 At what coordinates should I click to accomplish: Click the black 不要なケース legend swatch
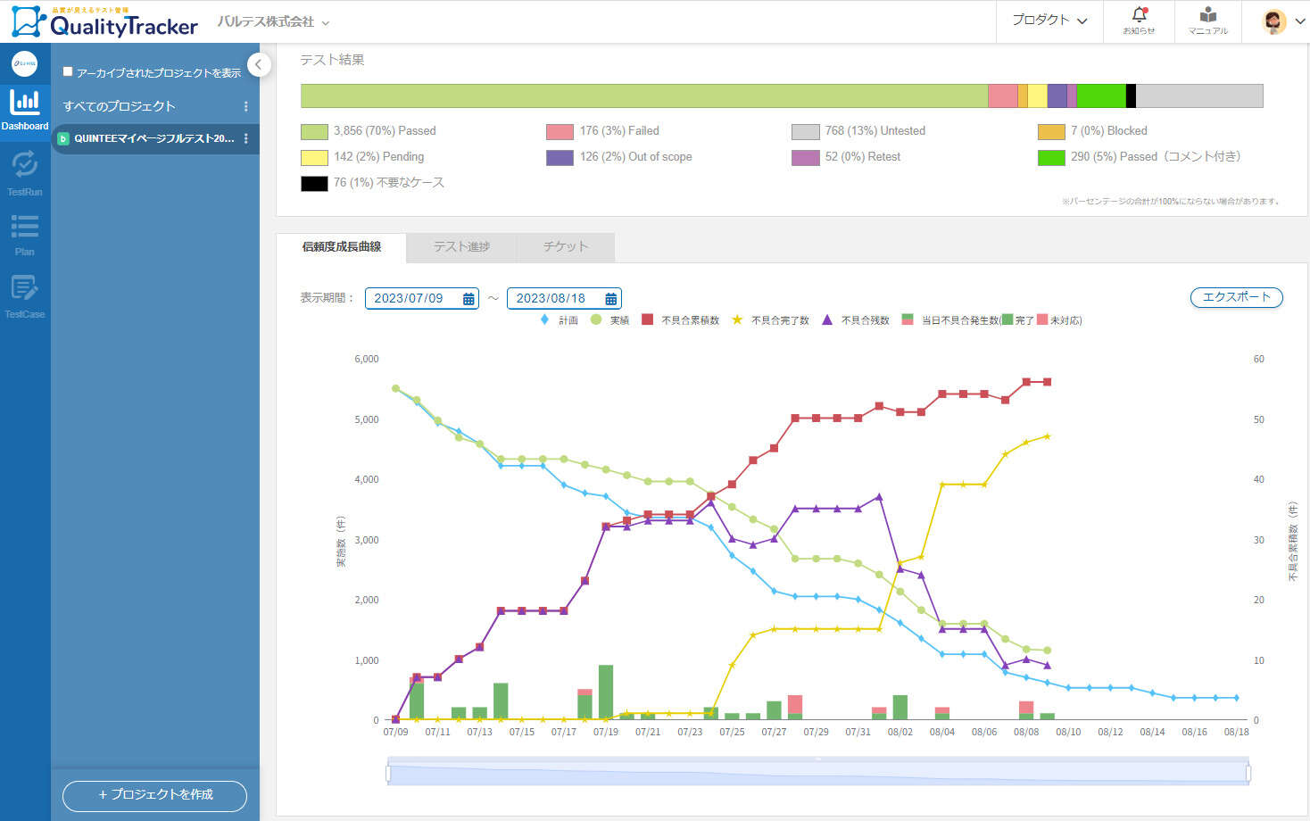[x=314, y=184]
